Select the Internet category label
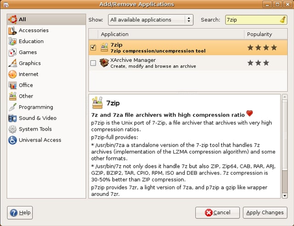 pos(28,74)
